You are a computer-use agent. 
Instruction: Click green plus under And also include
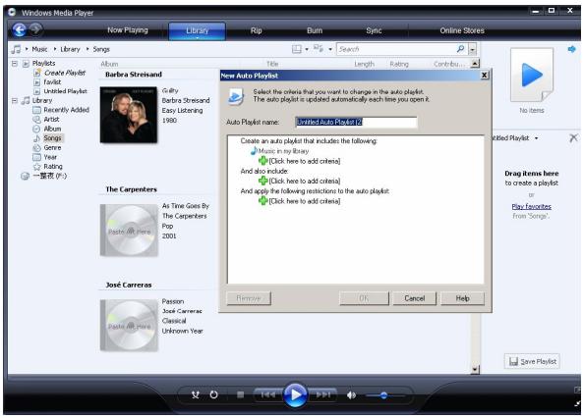click(x=262, y=181)
